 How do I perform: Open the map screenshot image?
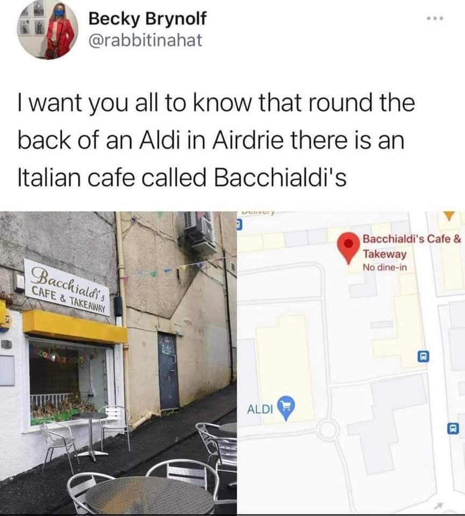pos(351,363)
